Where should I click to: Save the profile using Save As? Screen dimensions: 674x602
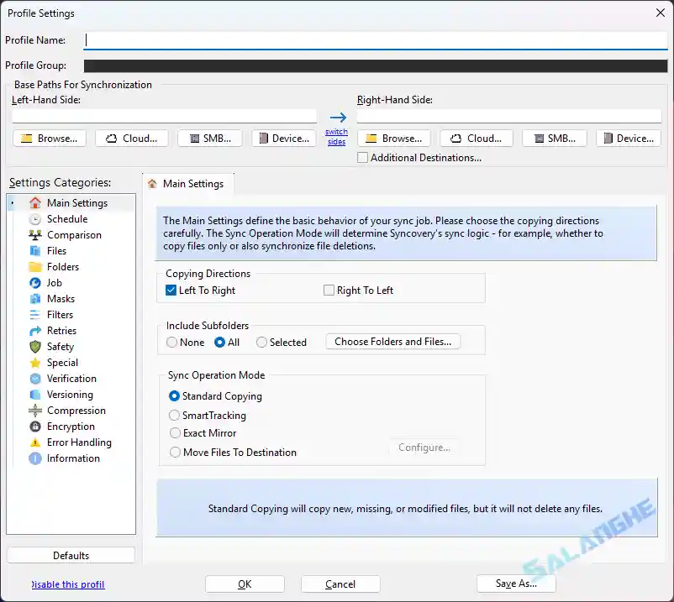click(x=516, y=583)
